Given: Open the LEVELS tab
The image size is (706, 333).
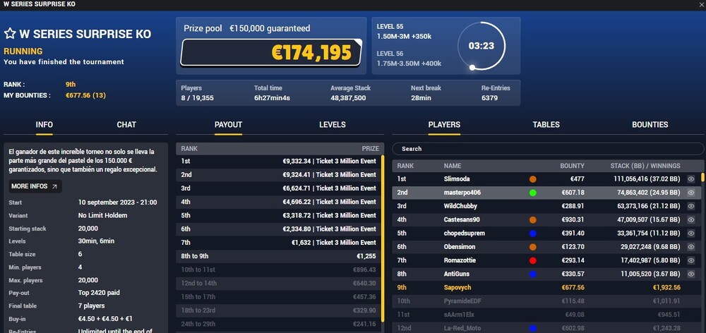Looking at the screenshot, I should 333,125.
